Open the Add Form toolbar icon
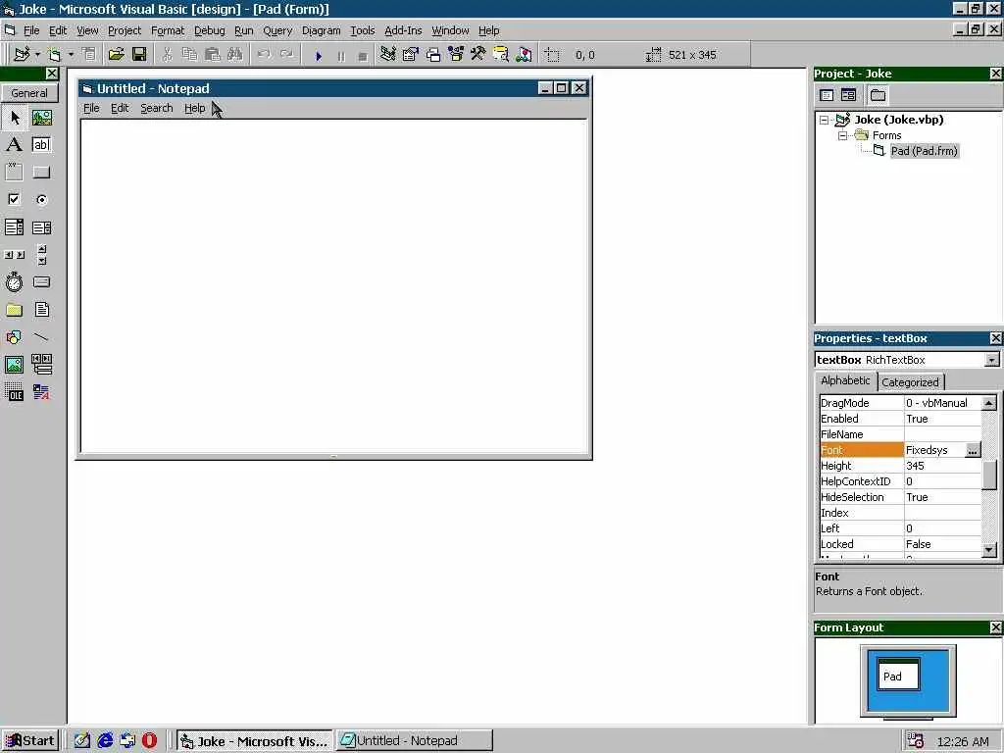 click(55, 55)
